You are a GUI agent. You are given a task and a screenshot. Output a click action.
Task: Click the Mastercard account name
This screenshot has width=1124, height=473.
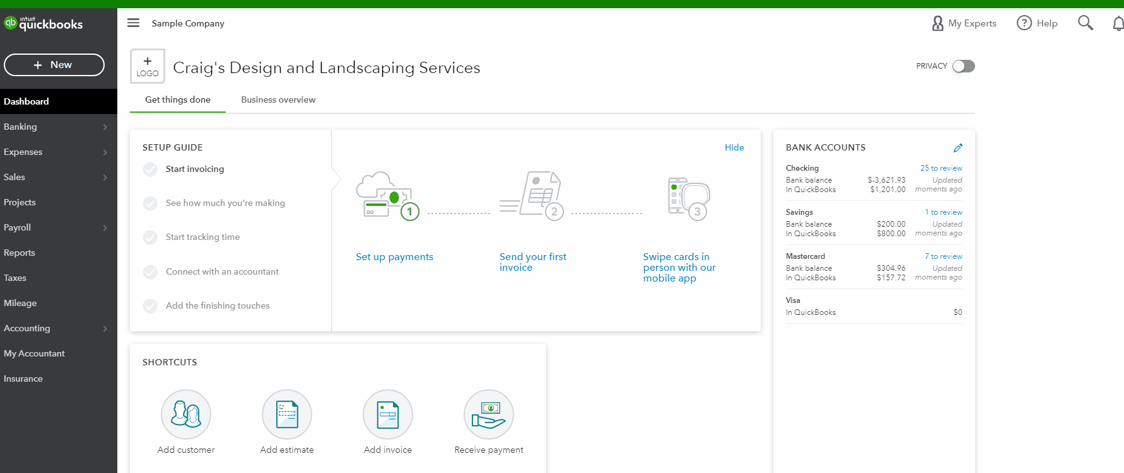[x=805, y=256]
